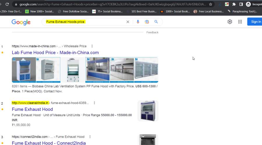Clear the search box with X

tap(128, 22)
